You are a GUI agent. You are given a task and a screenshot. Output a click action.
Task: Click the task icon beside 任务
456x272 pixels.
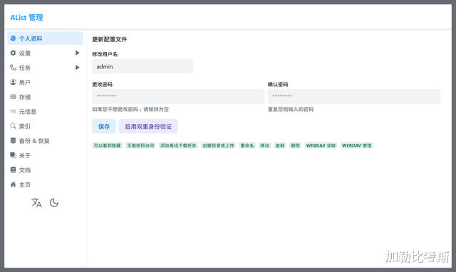pos(13,68)
